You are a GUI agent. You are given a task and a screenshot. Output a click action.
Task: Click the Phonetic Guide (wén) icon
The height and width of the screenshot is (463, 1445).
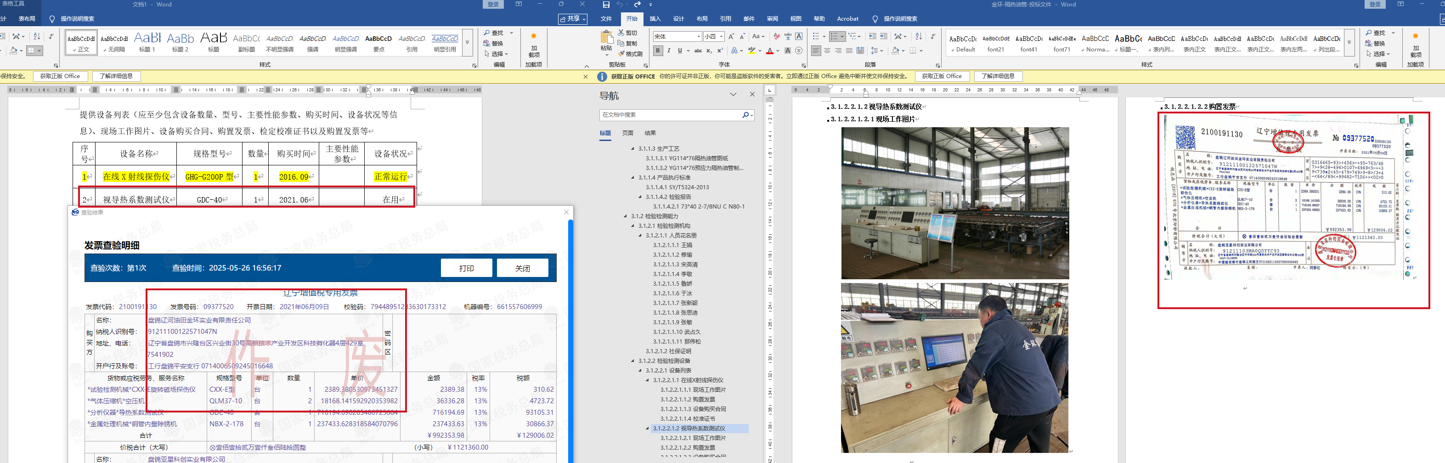tap(788, 36)
